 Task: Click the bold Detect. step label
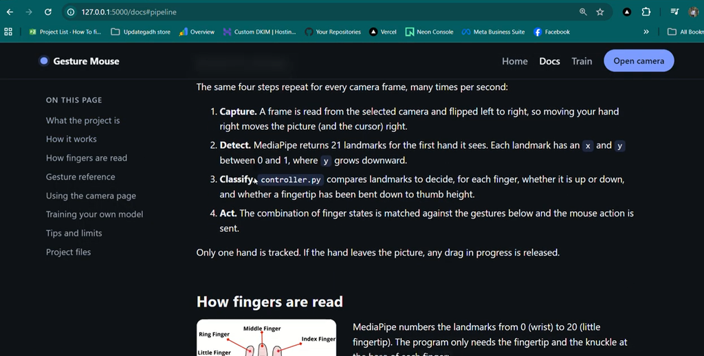click(x=235, y=146)
